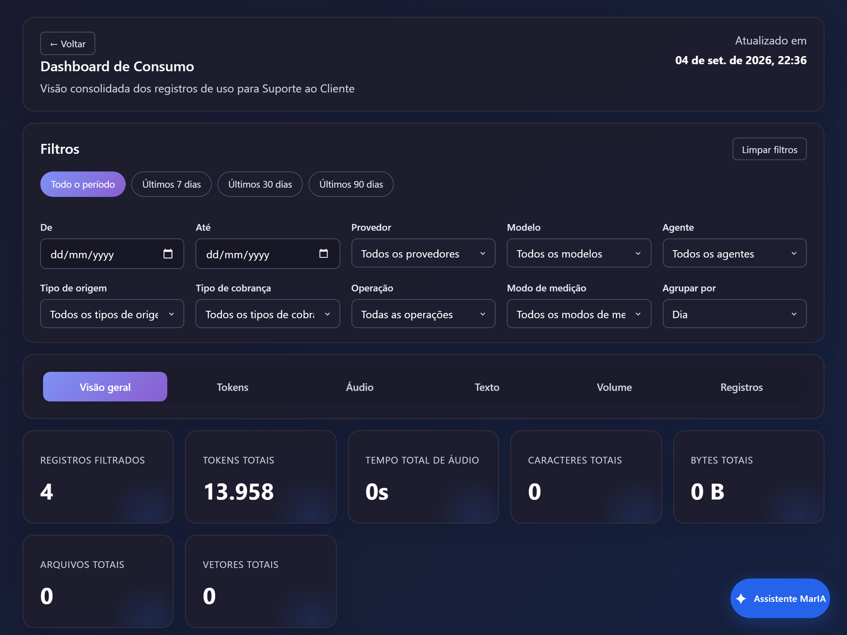Switch to the Áudio tab
The image size is (847, 635).
pyautogui.click(x=360, y=387)
